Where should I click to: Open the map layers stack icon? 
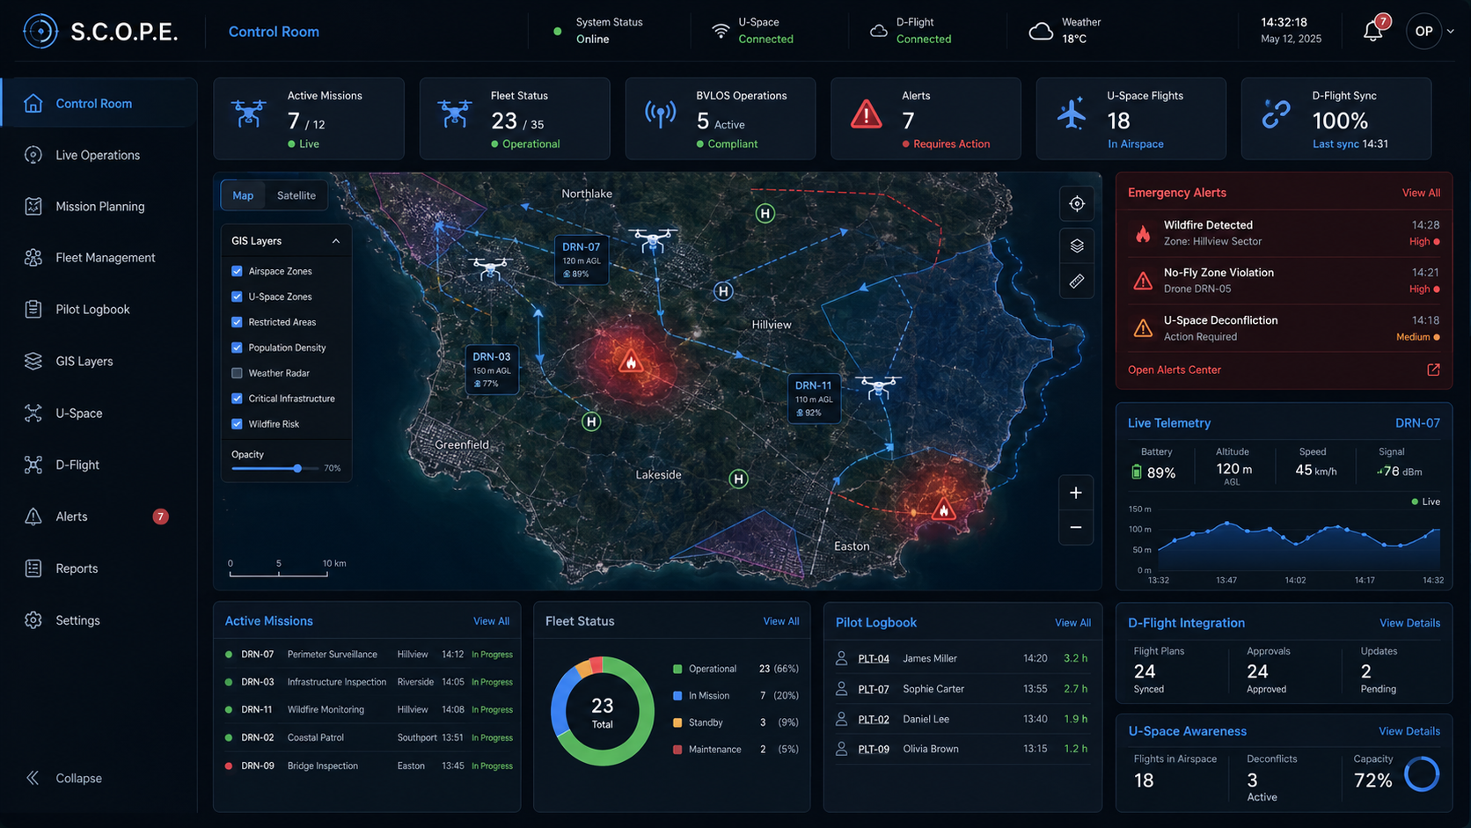coord(1077,245)
